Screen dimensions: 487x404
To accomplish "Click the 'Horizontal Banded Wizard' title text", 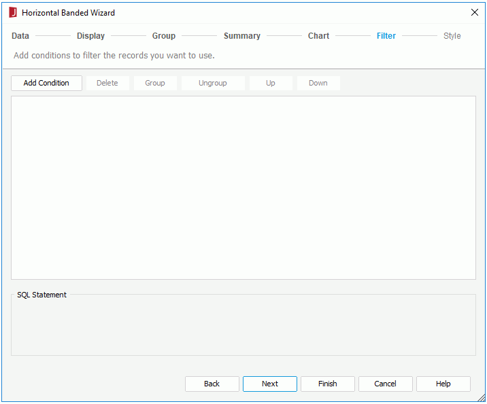I will (x=68, y=13).
